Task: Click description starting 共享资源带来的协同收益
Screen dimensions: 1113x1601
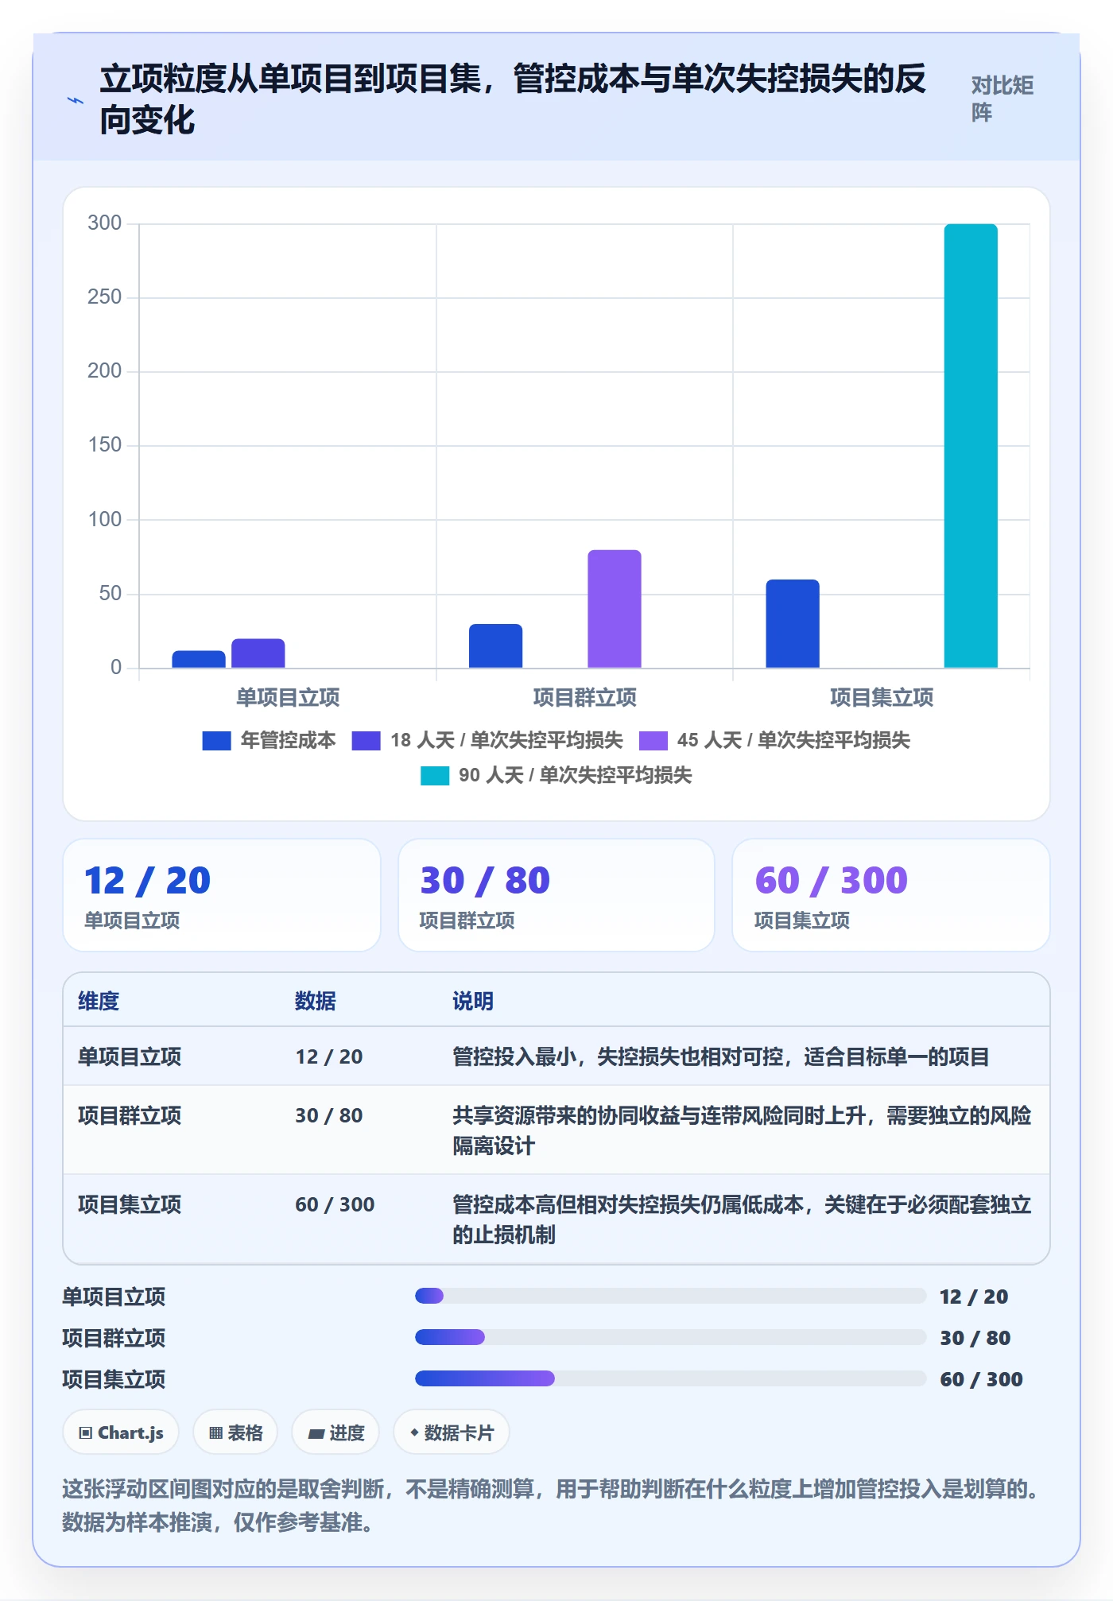Action: click(x=742, y=1131)
